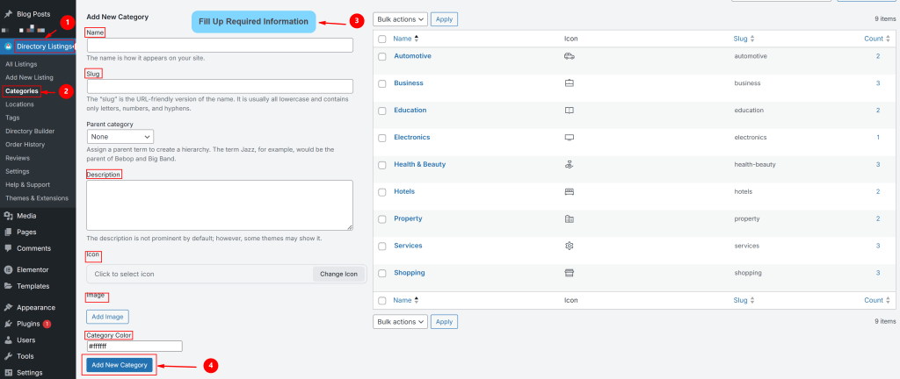Click the Elementor sidebar icon
900x379 pixels.
[x=8, y=269]
